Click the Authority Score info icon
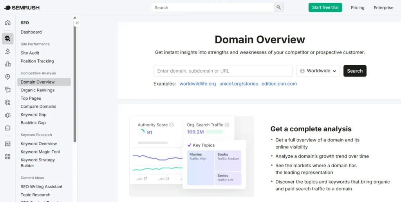Image resolution: width=401 pixels, height=202 pixels. [172, 125]
